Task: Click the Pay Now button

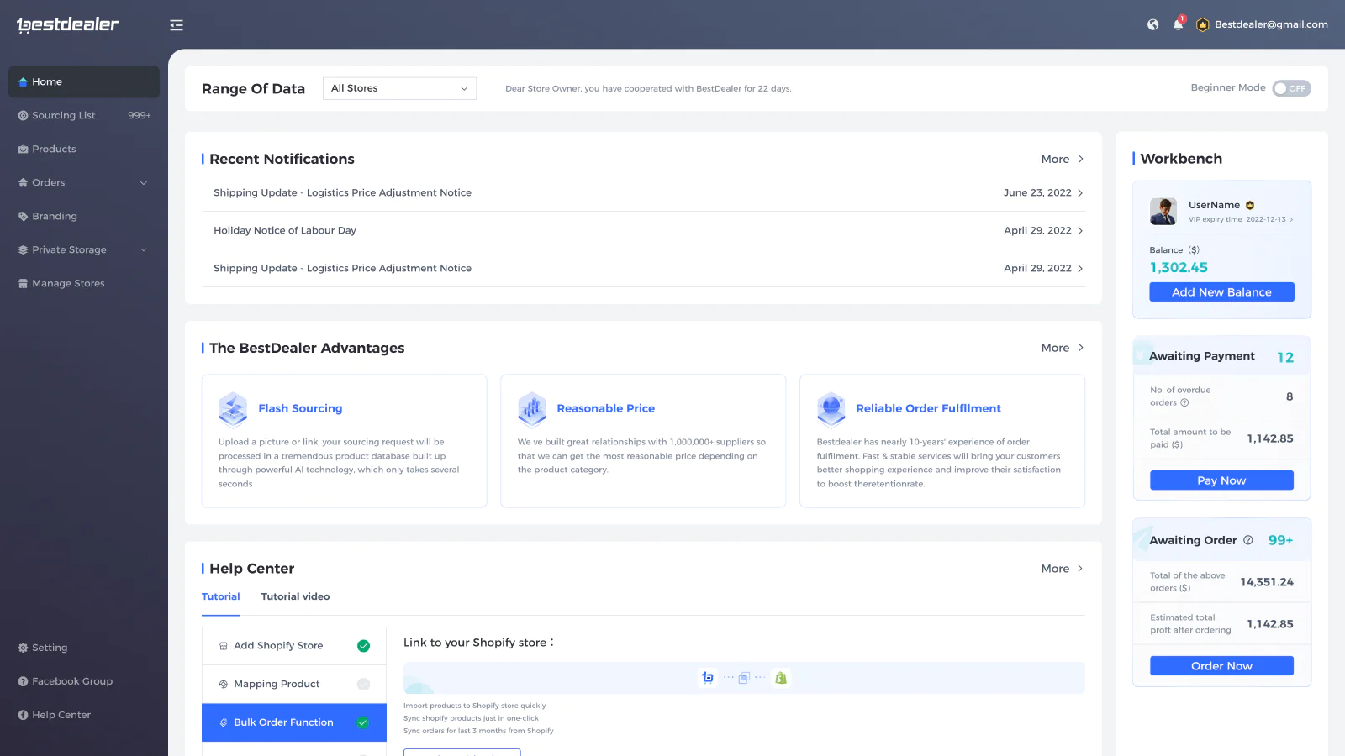Action: point(1221,480)
